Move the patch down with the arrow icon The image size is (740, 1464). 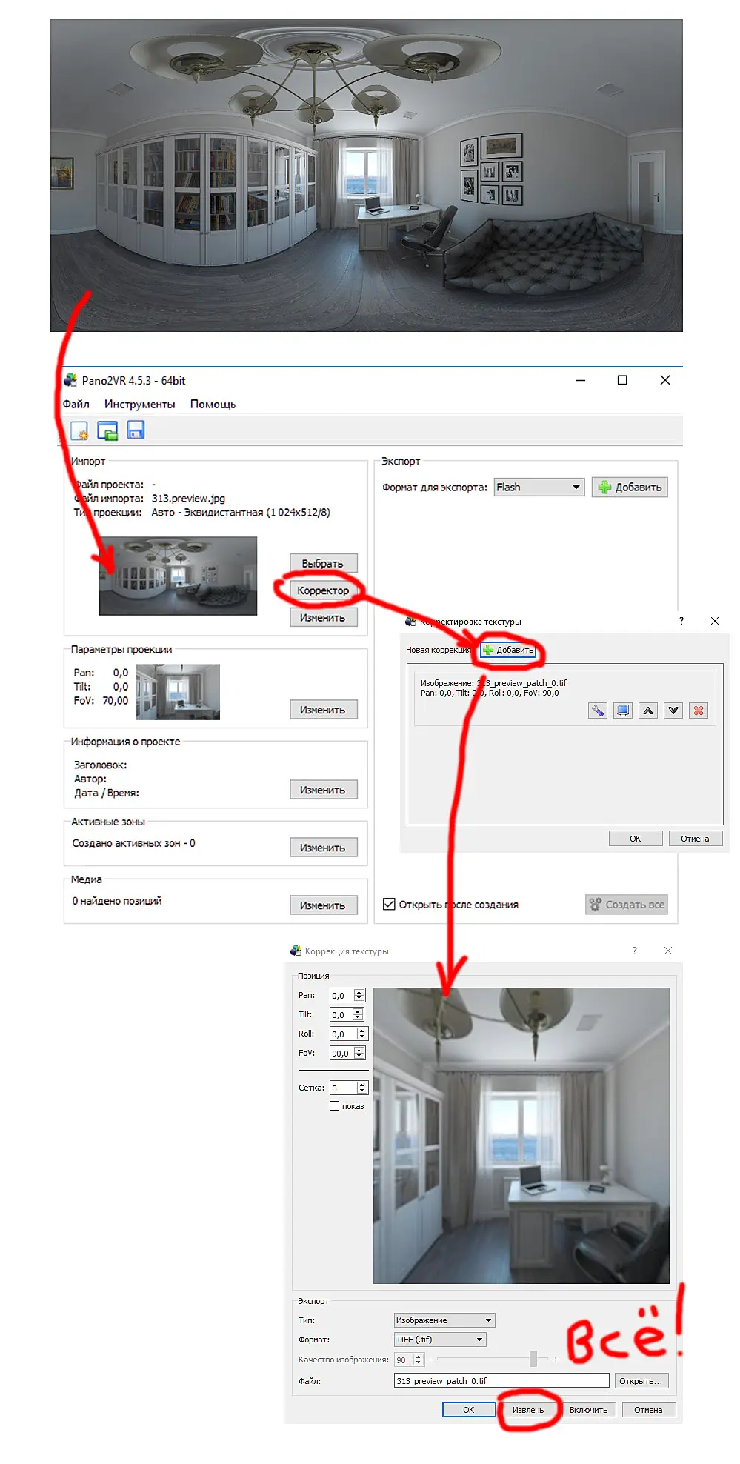point(673,711)
